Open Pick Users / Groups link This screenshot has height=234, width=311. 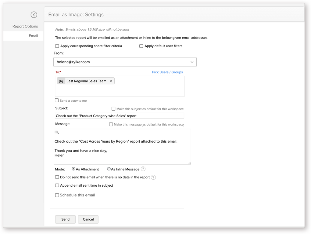[x=167, y=72]
